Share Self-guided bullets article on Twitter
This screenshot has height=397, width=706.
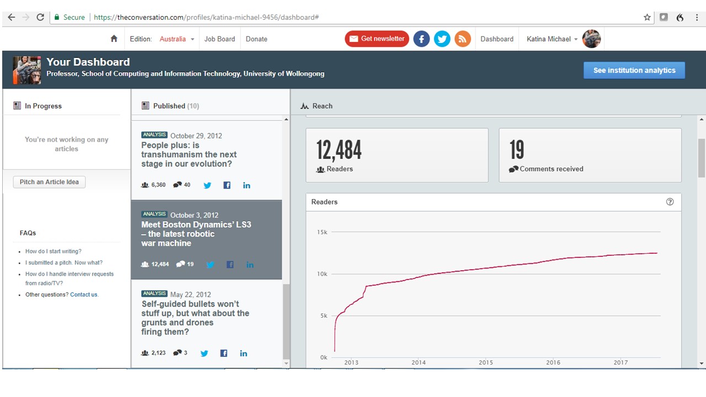pos(204,353)
